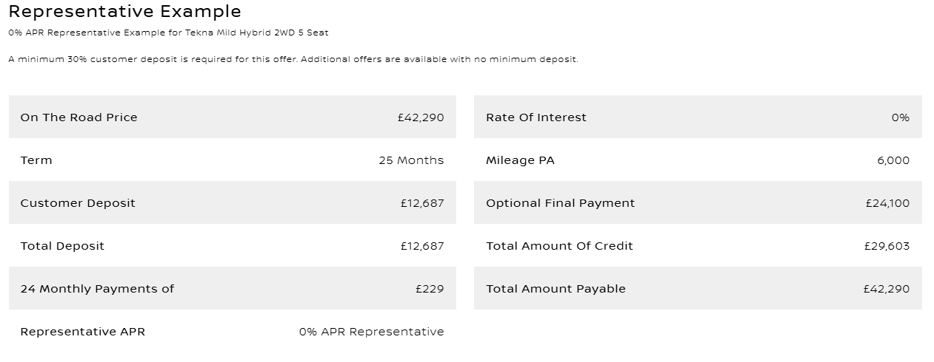Select the Total Amount Payable label
The image size is (934, 362).
pos(556,289)
